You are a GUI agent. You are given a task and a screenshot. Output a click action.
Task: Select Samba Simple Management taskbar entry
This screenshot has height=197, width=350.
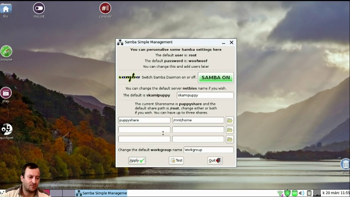101,193
